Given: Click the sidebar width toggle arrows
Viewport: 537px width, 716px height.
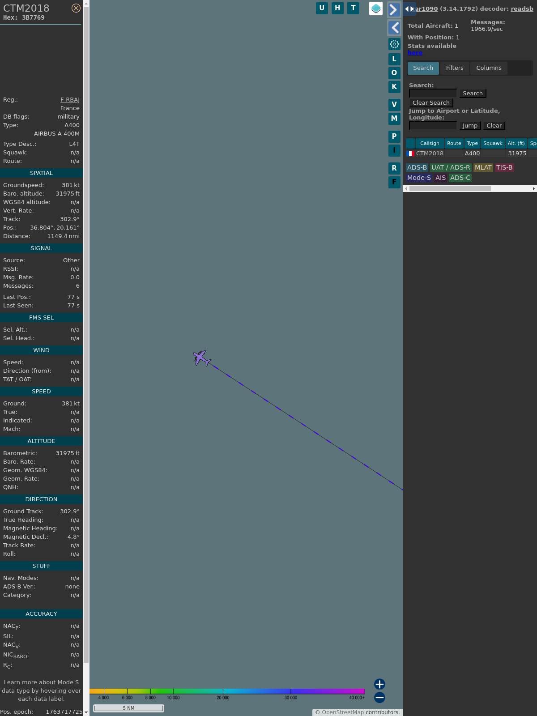Looking at the screenshot, I should click(409, 9).
